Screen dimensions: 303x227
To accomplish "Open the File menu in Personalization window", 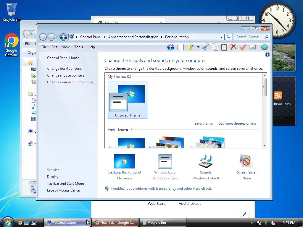I will 44,47.
